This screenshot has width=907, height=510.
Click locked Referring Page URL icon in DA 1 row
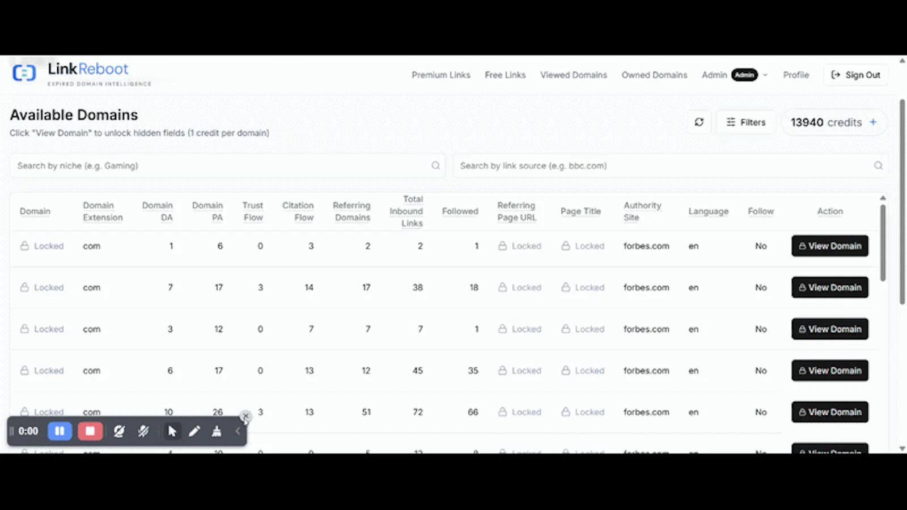tap(502, 246)
